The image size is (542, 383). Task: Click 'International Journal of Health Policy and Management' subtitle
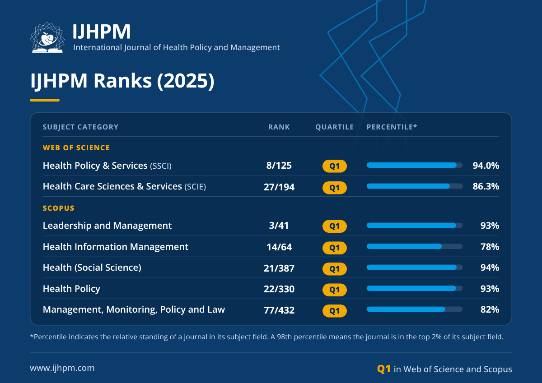pyautogui.click(x=177, y=47)
